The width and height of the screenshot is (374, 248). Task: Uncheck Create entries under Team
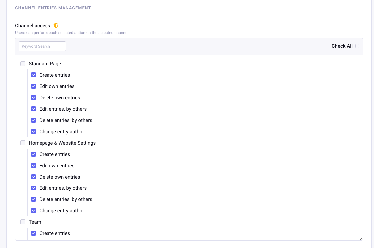pos(34,233)
